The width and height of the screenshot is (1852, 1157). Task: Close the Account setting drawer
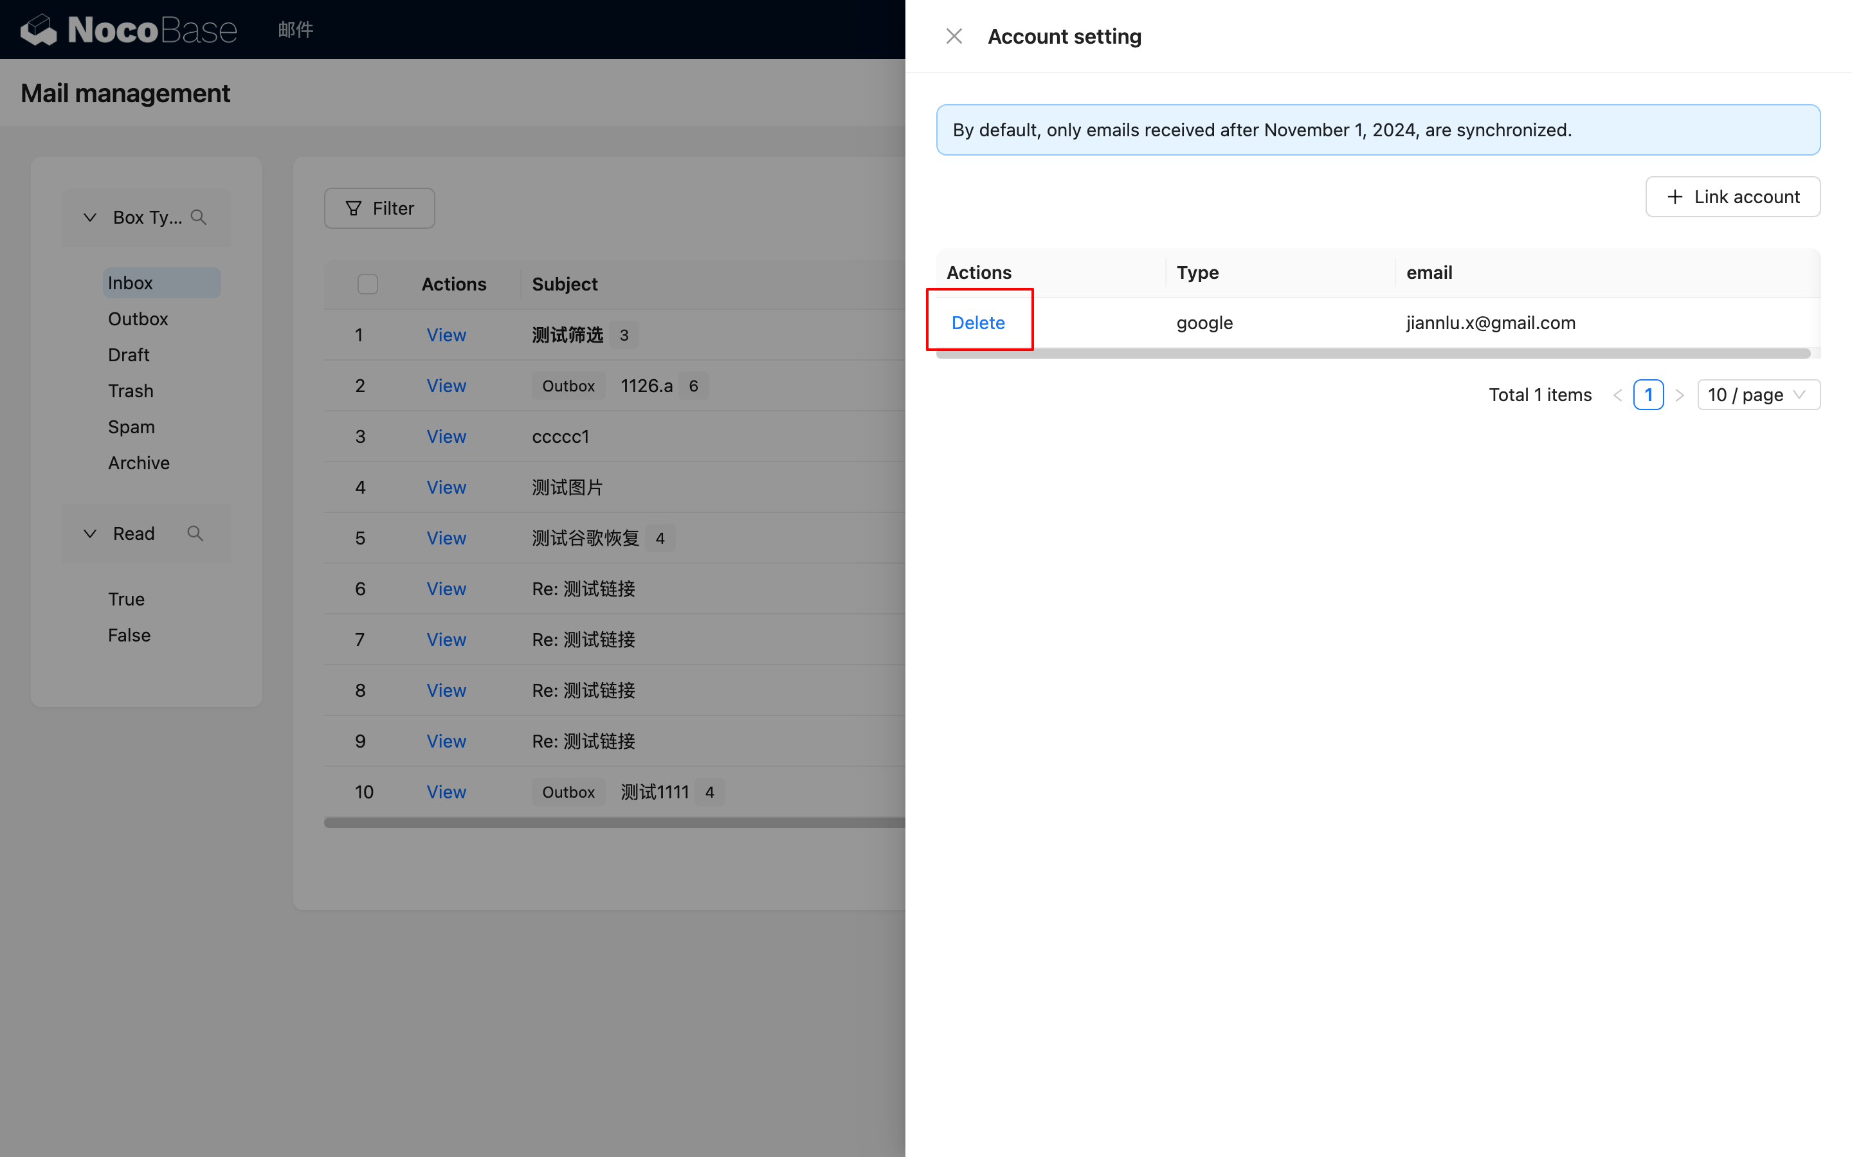tap(954, 36)
